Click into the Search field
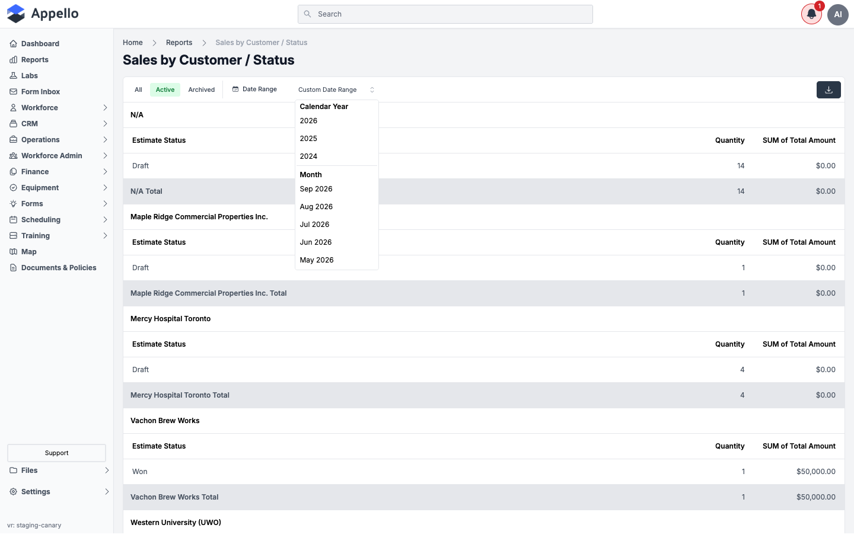The image size is (854, 544). pyautogui.click(x=445, y=14)
